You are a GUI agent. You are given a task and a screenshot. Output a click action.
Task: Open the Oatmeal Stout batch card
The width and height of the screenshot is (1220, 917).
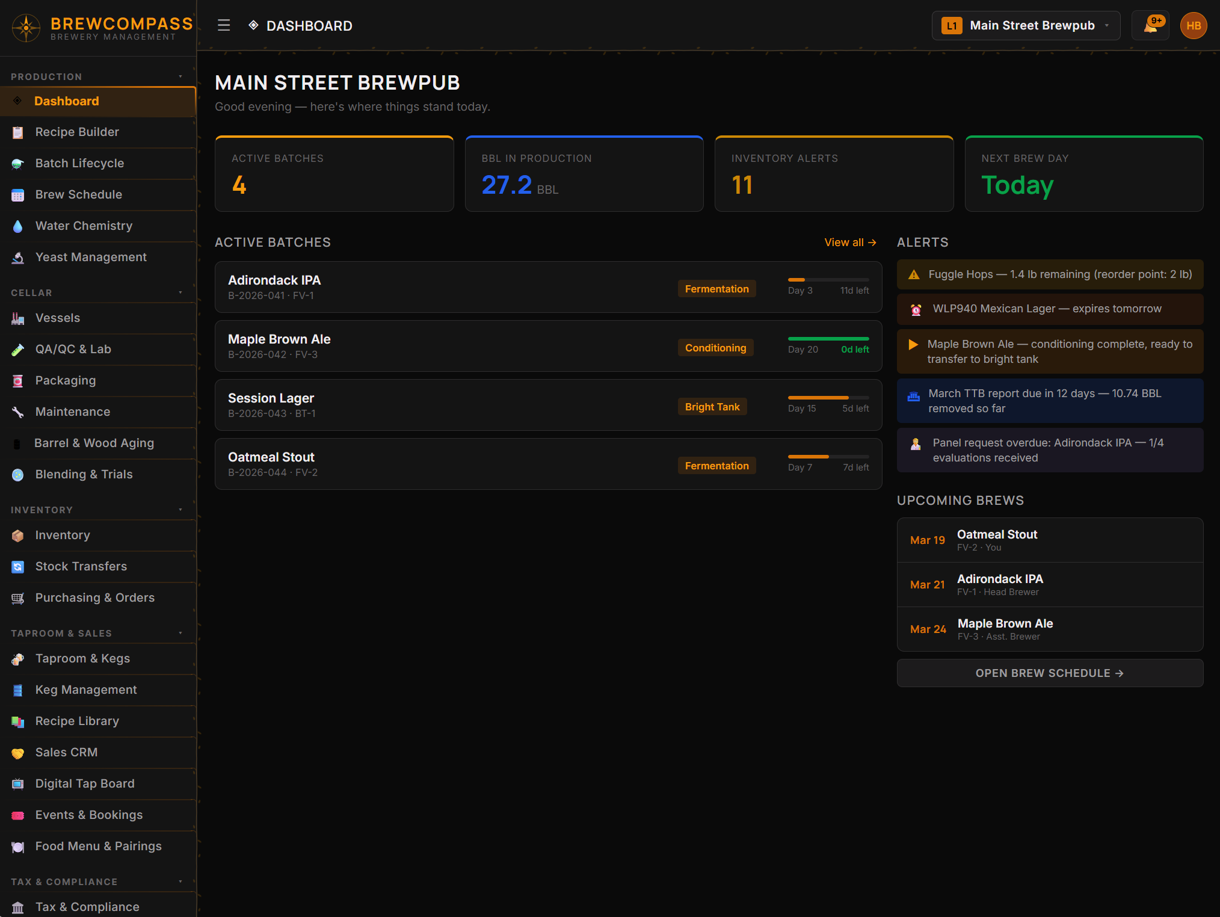[x=548, y=465]
